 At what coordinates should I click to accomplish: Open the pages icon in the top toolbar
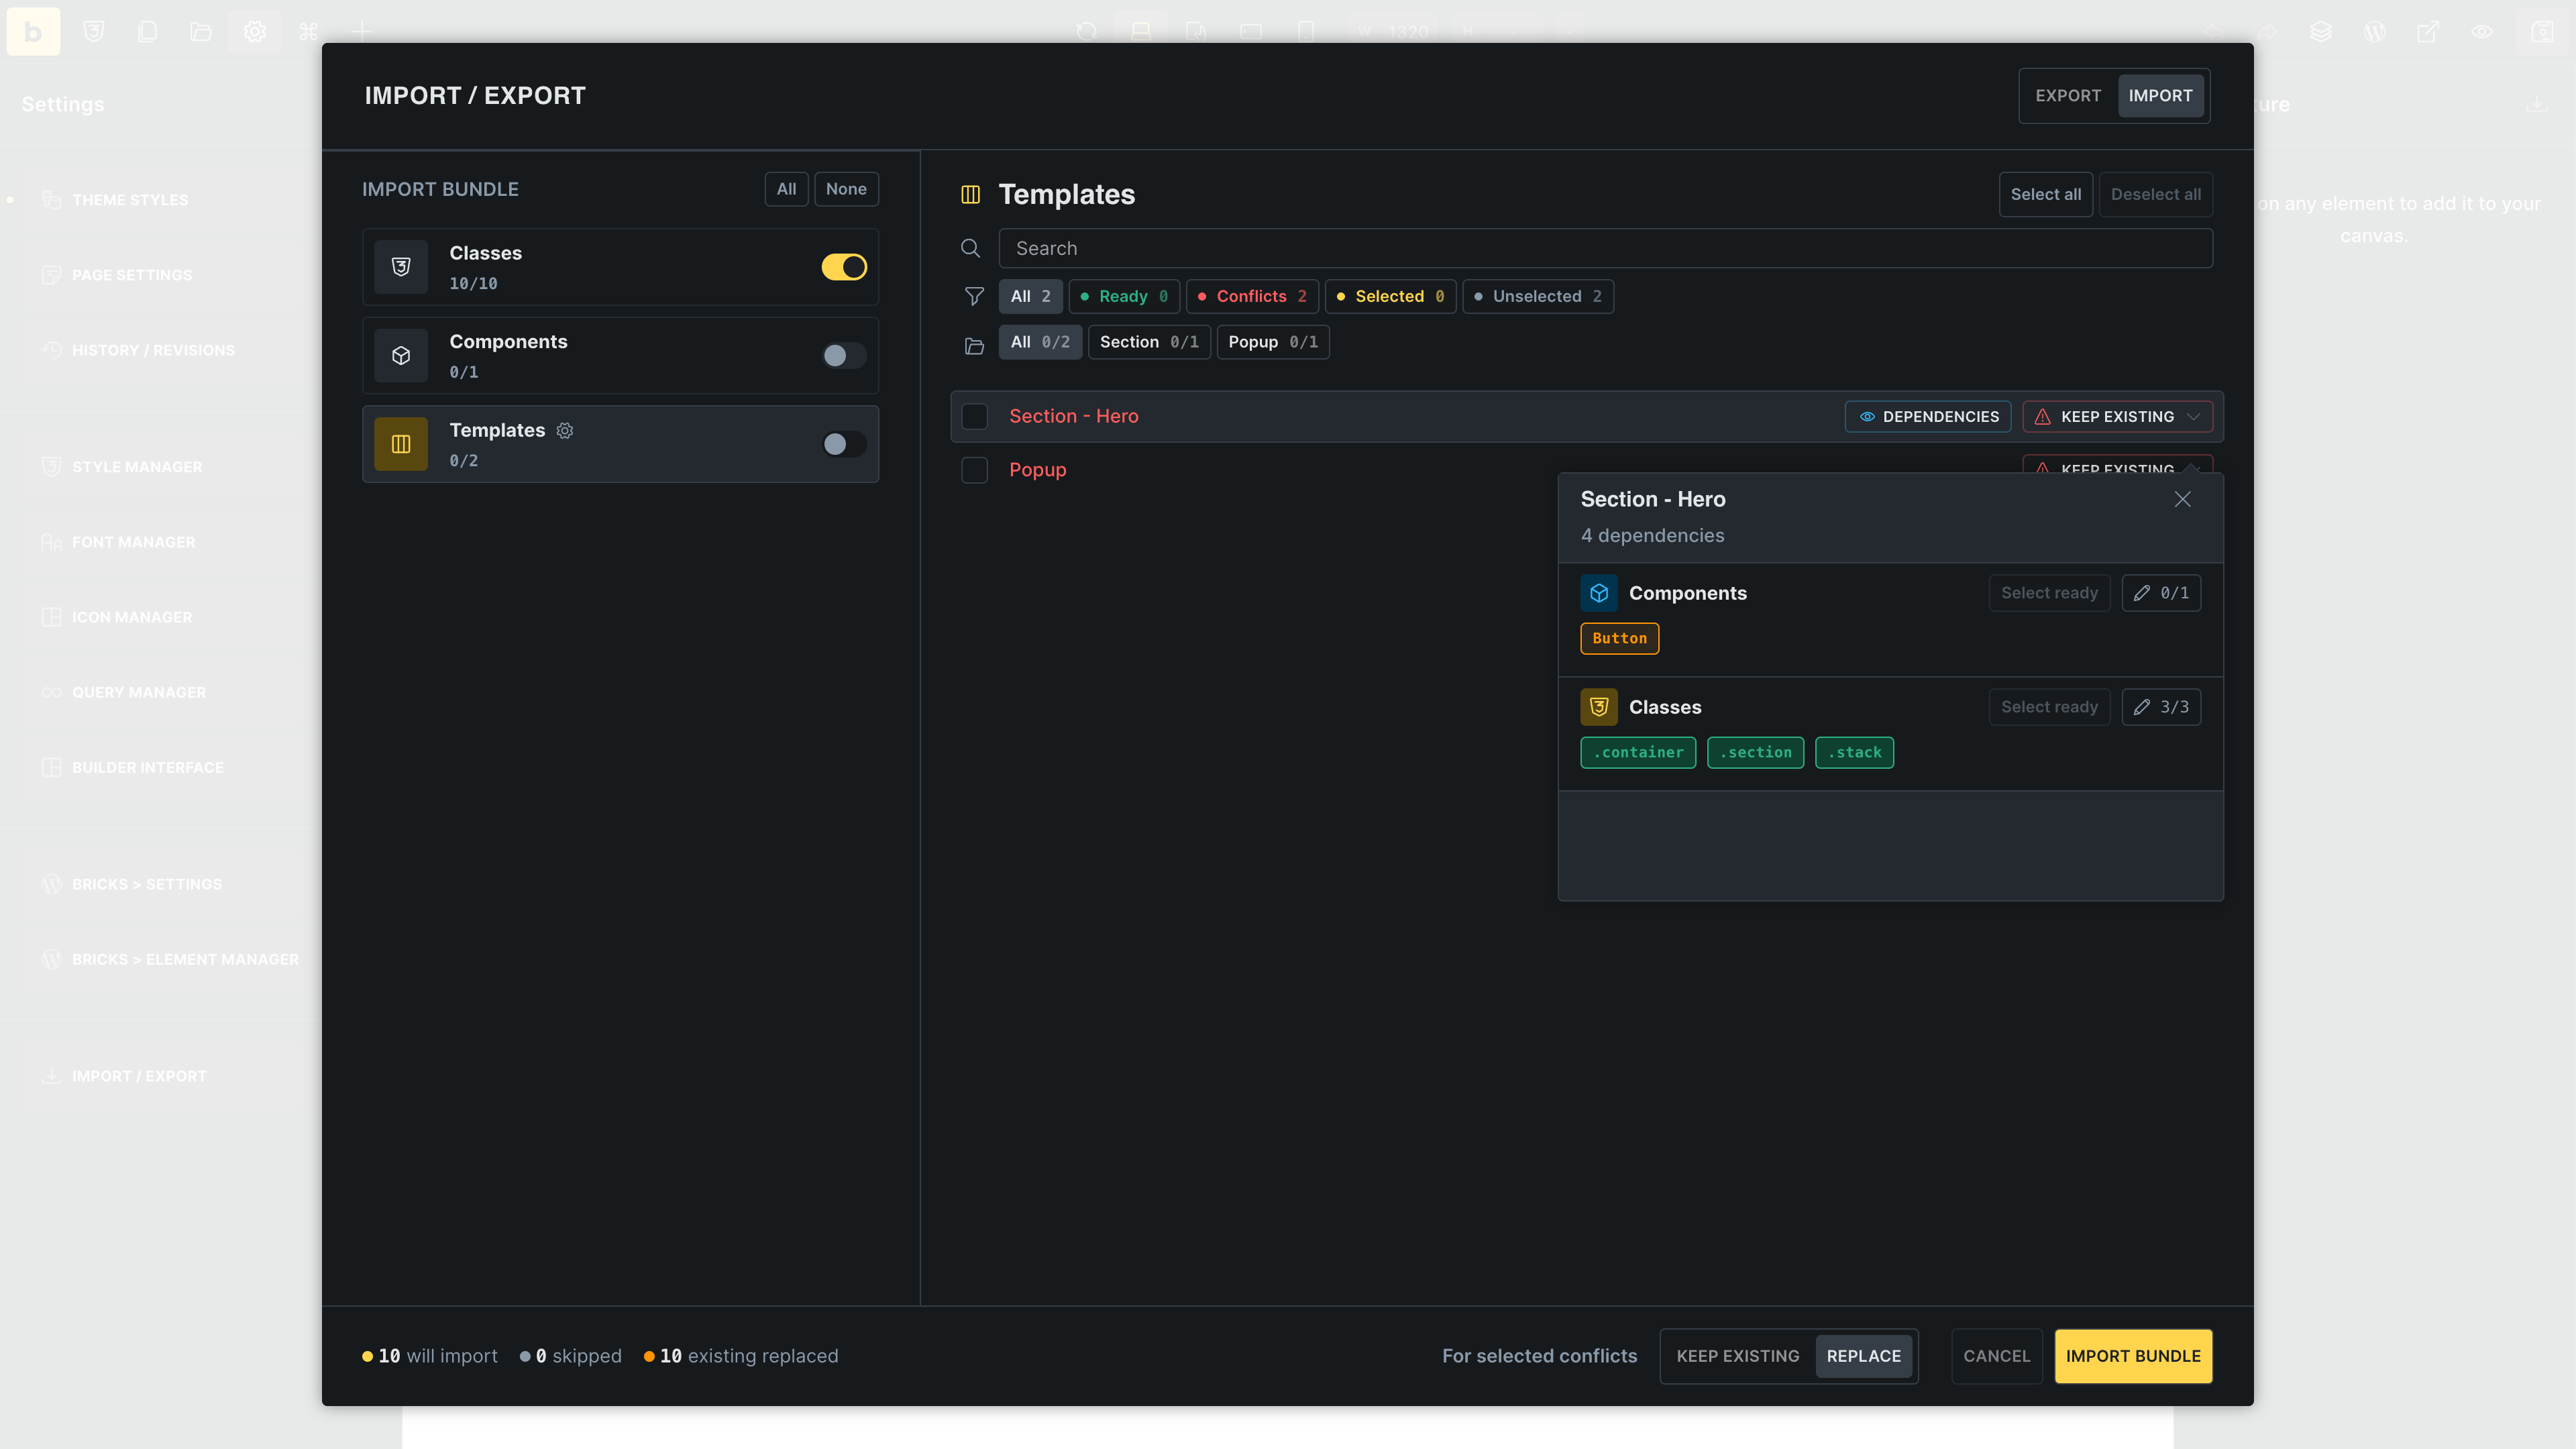coord(147,31)
